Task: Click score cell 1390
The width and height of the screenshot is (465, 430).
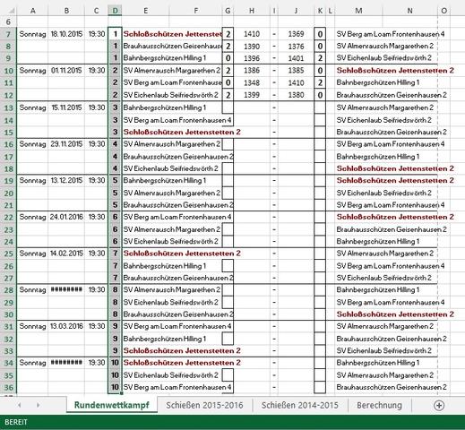Action: click(x=252, y=47)
